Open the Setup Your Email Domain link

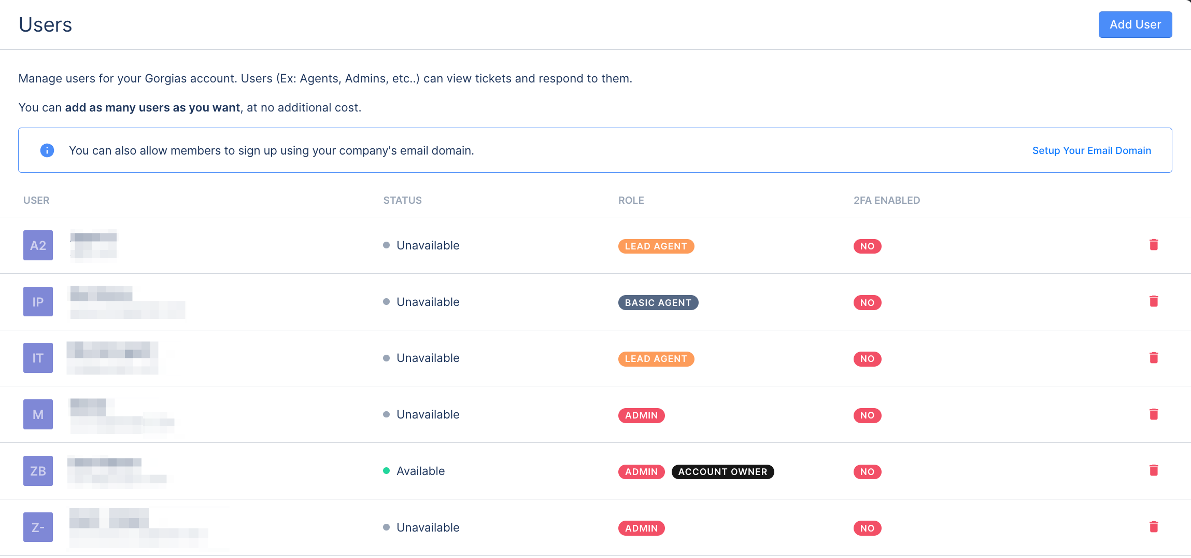pos(1091,150)
